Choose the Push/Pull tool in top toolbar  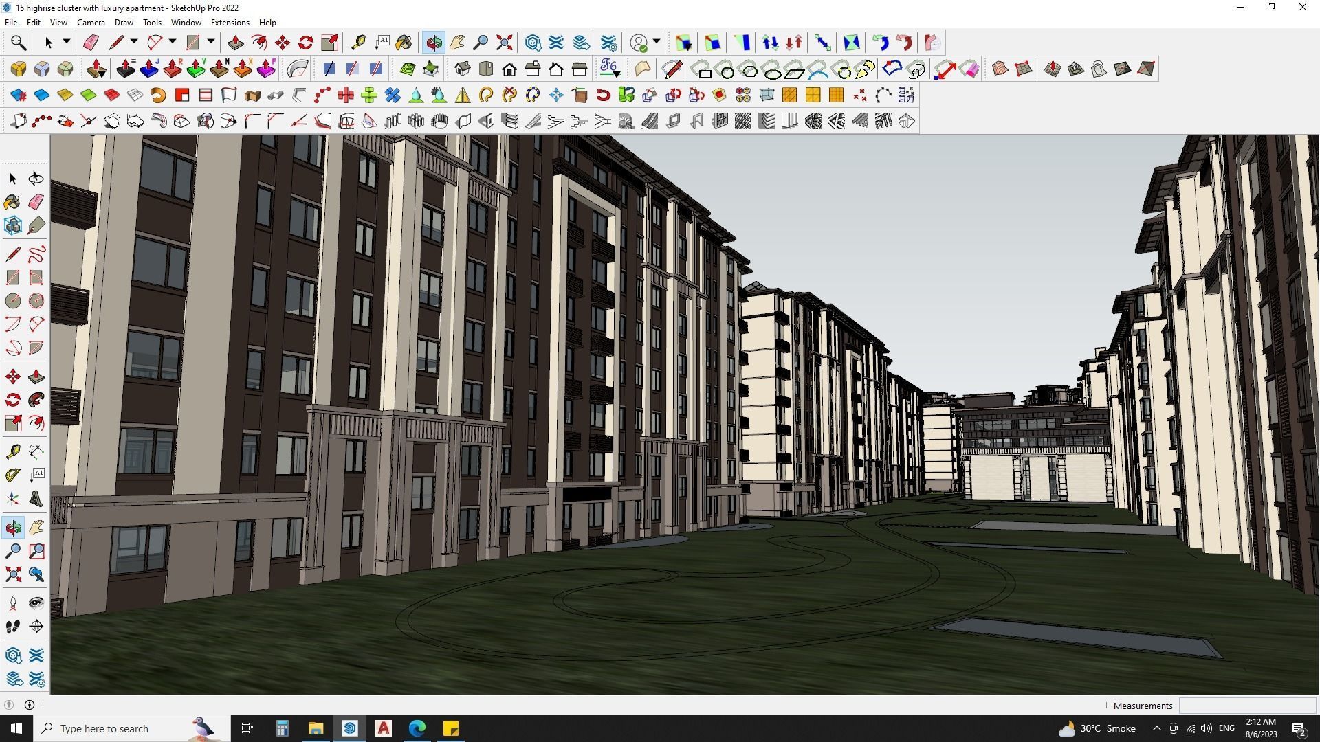pyautogui.click(x=235, y=43)
